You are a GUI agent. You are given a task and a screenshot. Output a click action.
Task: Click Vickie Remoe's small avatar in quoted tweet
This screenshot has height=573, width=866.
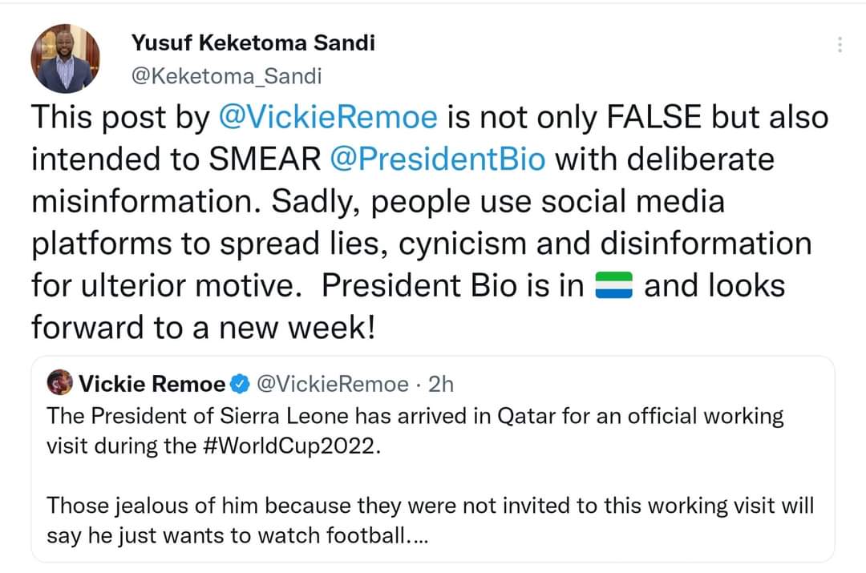click(60, 384)
